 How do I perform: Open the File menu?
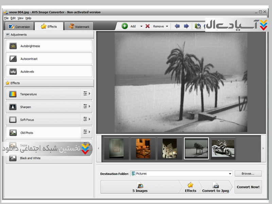pos(6,18)
